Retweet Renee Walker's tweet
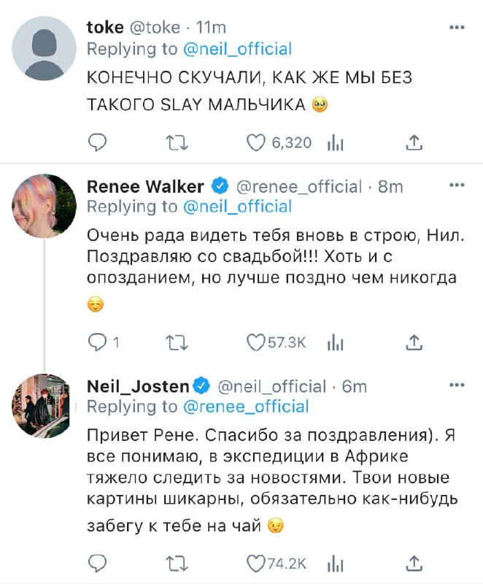 coord(177,342)
